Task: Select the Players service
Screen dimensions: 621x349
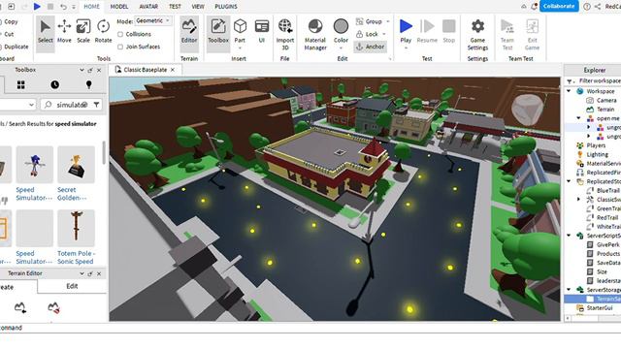Action: [596, 145]
